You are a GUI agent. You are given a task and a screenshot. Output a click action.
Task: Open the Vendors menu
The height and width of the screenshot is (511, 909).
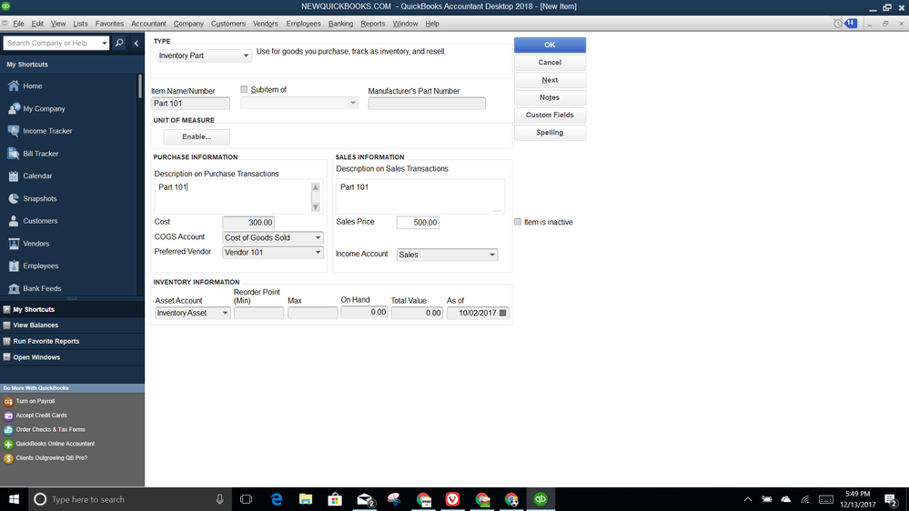tap(266, 24)
